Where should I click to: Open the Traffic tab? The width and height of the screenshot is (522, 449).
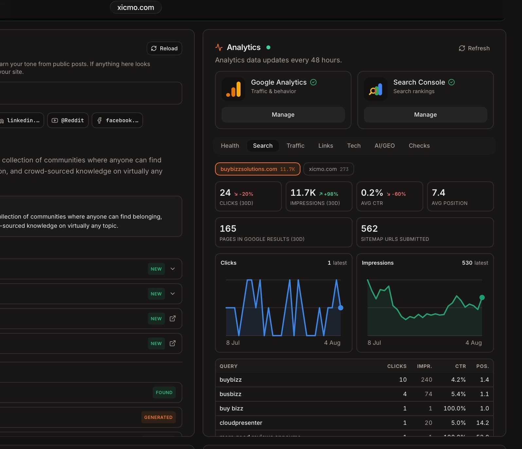pyautogui.click(x=296, y=146)
